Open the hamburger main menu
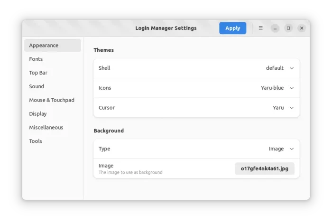Screen dimensions: 332x224 pos(260,28)
